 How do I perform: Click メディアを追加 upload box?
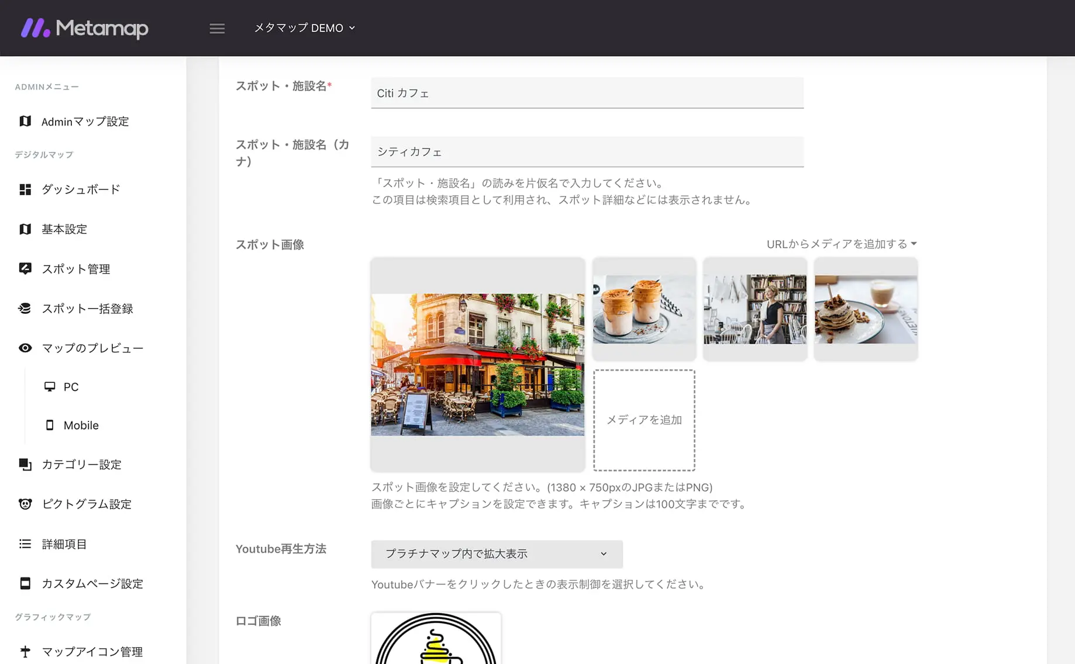[645, 420]
